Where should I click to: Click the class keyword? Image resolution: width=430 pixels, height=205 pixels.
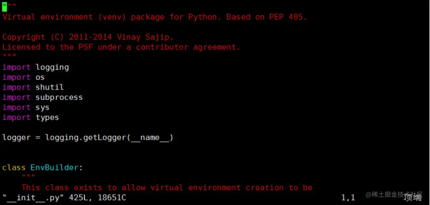(14, 167)
